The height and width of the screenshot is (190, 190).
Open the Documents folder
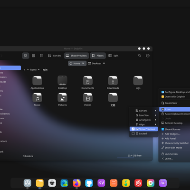[87, 82]
